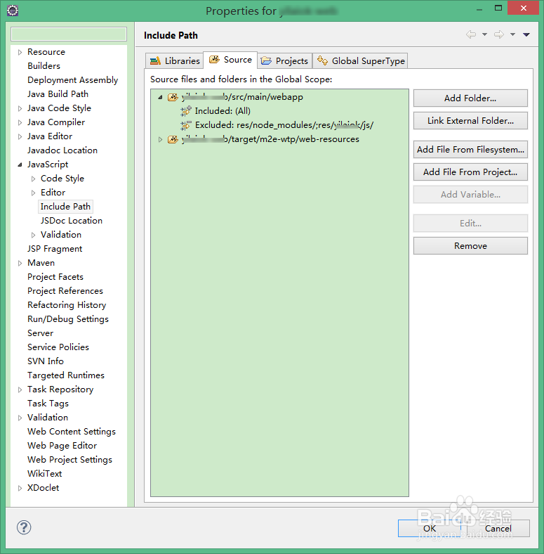The image size is (544, 554).
Task: Expand the JavaScript Validation sub-node
Action: [34, 235]
